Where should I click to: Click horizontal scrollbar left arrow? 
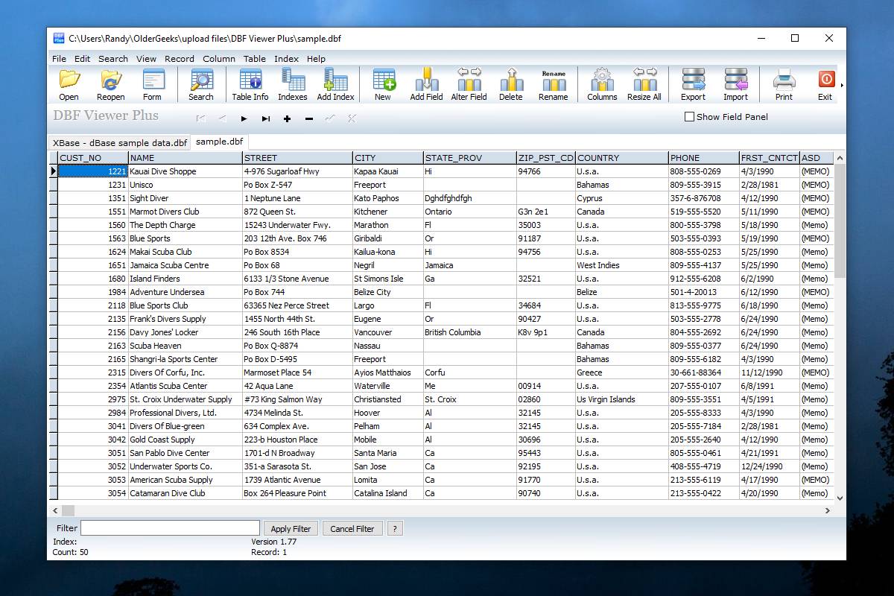point(54,510)
